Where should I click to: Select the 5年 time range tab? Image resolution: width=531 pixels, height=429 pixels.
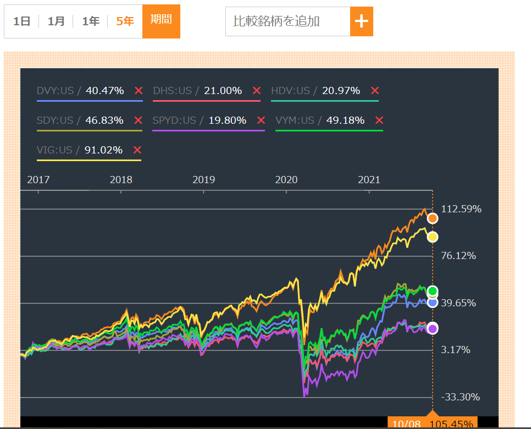pos(125,21)
